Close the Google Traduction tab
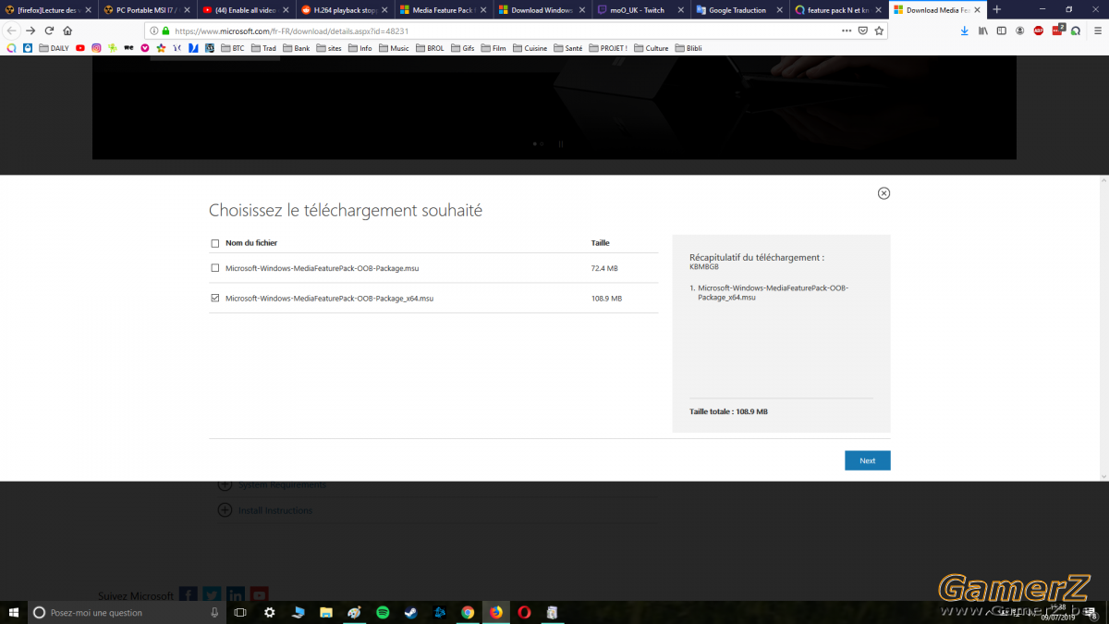 pyautogui.click(x=780, y=10)
